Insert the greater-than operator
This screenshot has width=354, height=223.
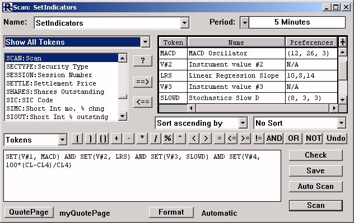pos(206,139)
